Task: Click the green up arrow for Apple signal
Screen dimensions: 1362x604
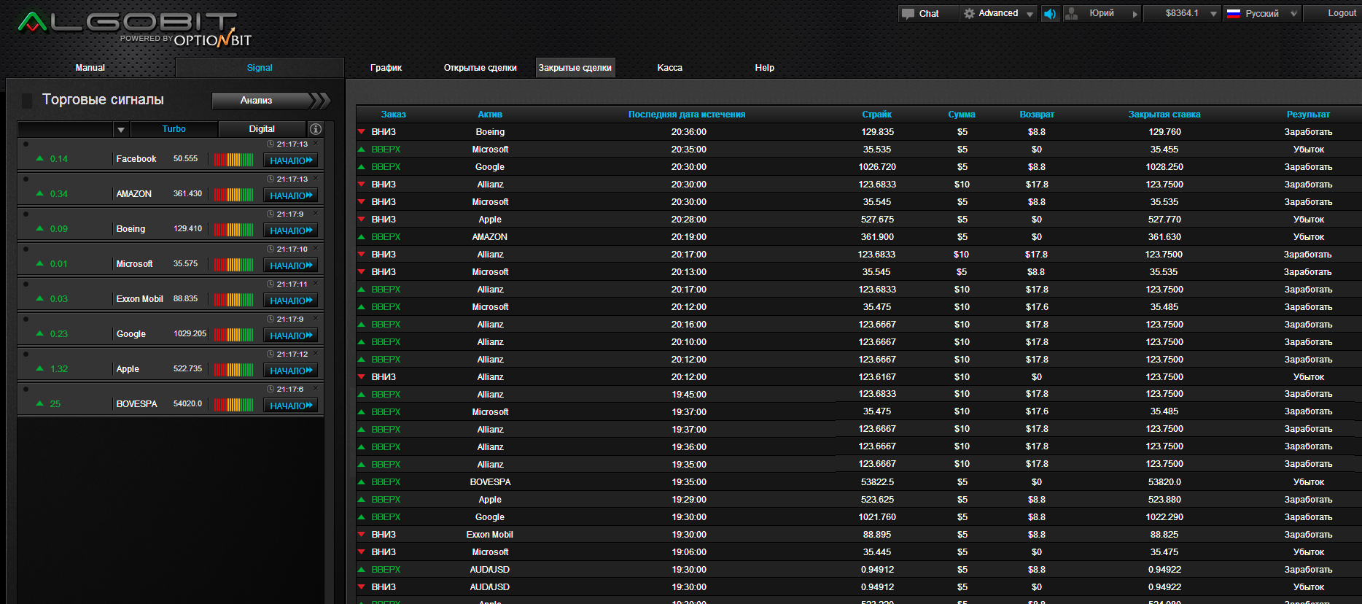Action: (40, 368)
